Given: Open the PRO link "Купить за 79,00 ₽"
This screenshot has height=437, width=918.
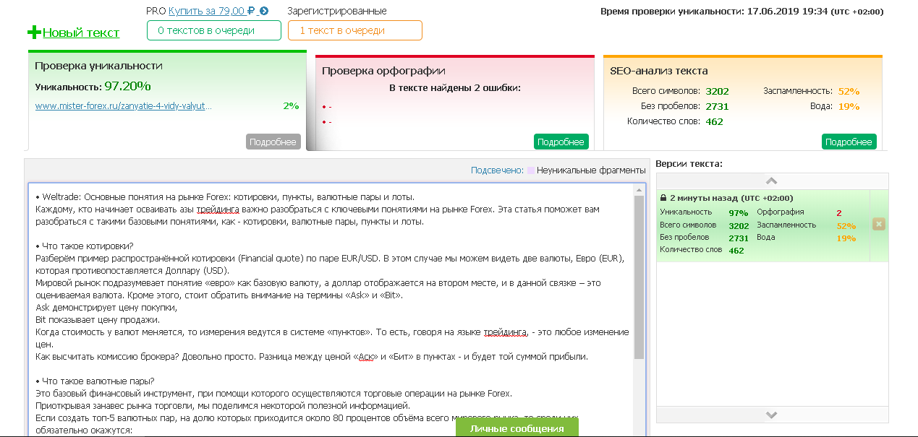Looking at the screenshot, I should pyautogui.click(x=213, y=11).
